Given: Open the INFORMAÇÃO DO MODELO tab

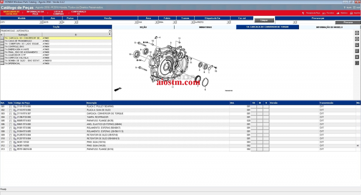Looking at the screenshot, I should point(329,27).
